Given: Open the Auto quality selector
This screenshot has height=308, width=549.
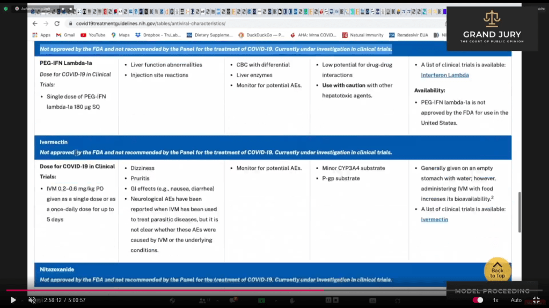Looking at the screenshot, I should 516,301.
